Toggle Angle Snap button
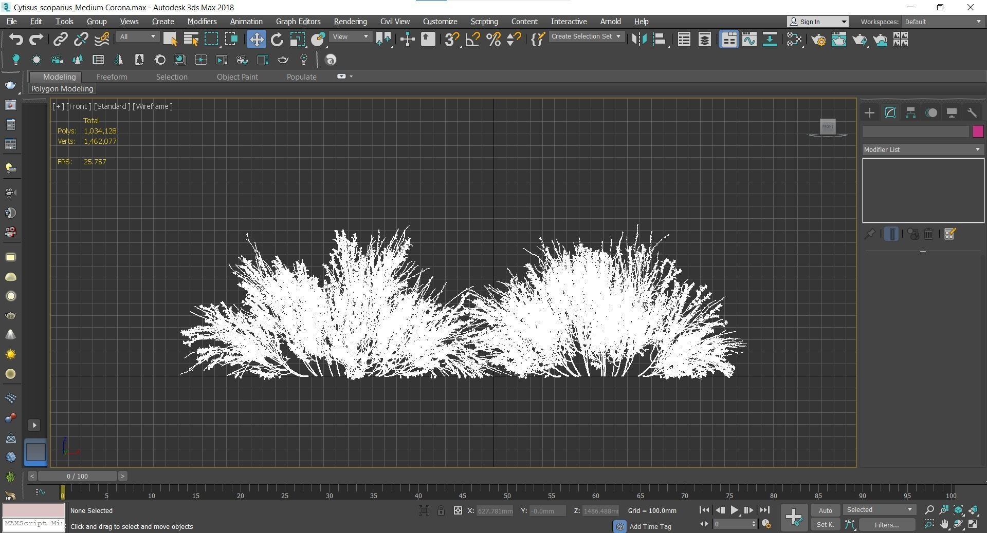The width and height of the screenshot is (987, 533). click(473, 40)
